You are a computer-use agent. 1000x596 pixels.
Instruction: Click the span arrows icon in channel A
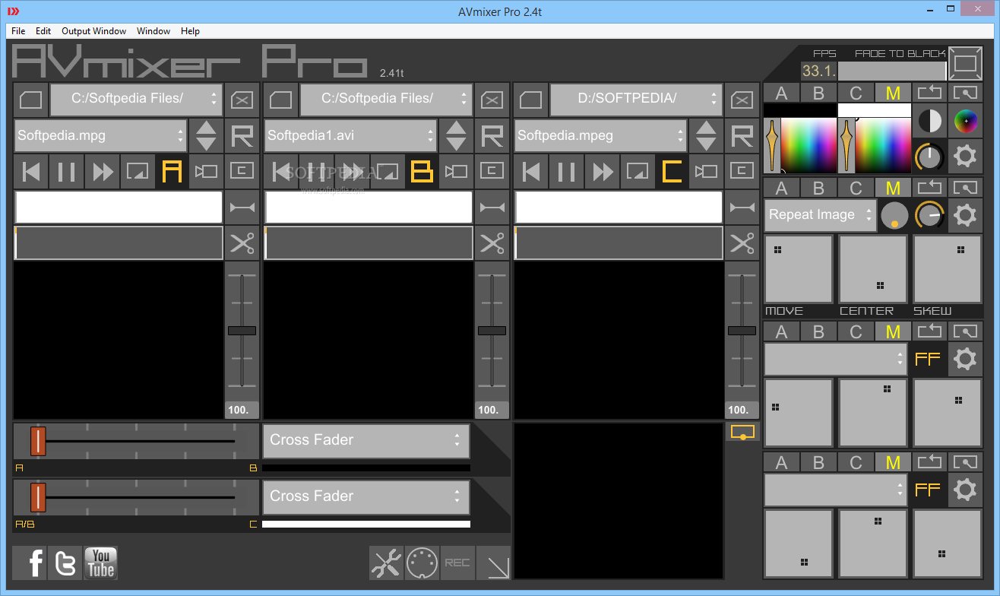coord(242,207)
